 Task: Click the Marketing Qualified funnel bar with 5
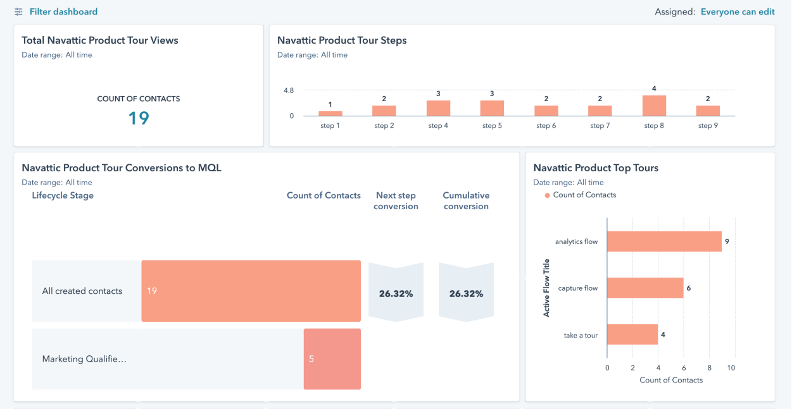click(332, 359)
